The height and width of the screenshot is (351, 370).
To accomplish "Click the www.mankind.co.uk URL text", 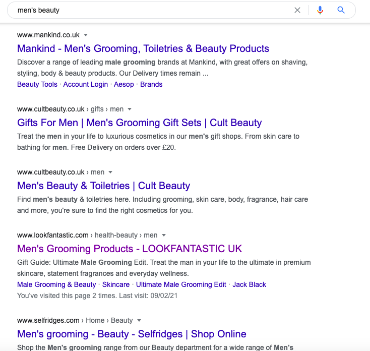I will pyautogui.click(x=48, y=35).
